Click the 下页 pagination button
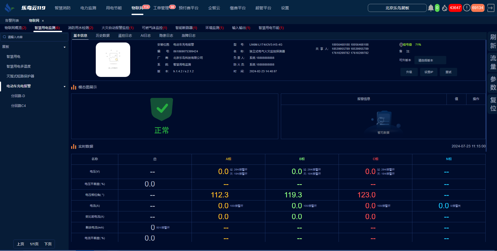497x251 pixels. pyautogui.click(x=48, y=244)
